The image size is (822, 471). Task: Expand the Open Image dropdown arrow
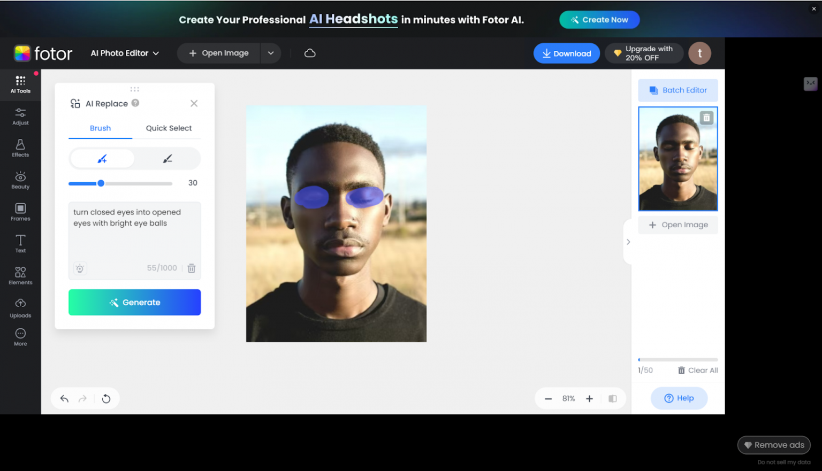271,53
